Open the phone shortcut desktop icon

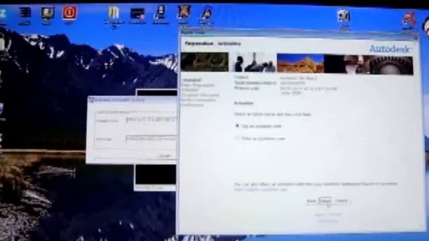pyautogui.click(x=160, y=12)
